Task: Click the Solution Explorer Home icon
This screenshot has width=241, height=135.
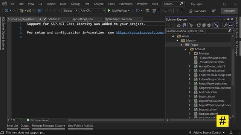Action: (x=179, y=25)
